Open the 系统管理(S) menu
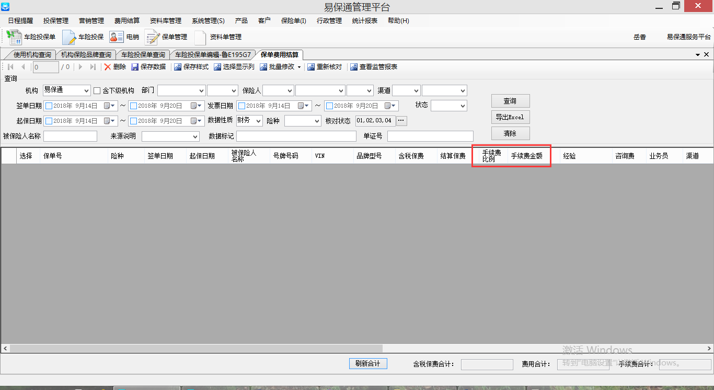Image resolution: width=714 pixels, height=390 pixels. pos(208,21)
